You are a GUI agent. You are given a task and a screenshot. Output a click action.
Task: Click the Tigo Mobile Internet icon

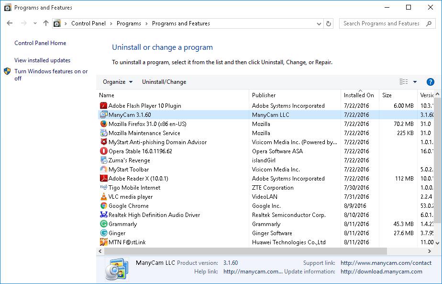(103, 187)
